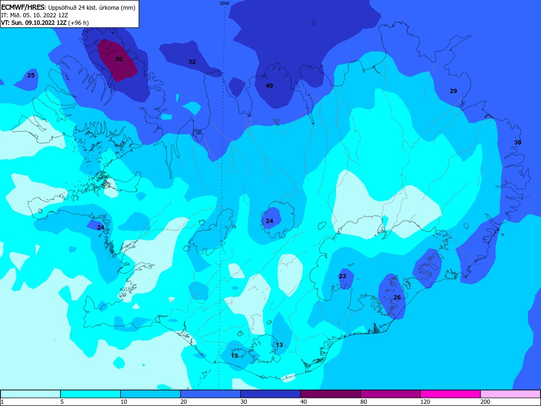Pick the sky-blue 10–20 mm legend swatch

[x=150, y=394]
